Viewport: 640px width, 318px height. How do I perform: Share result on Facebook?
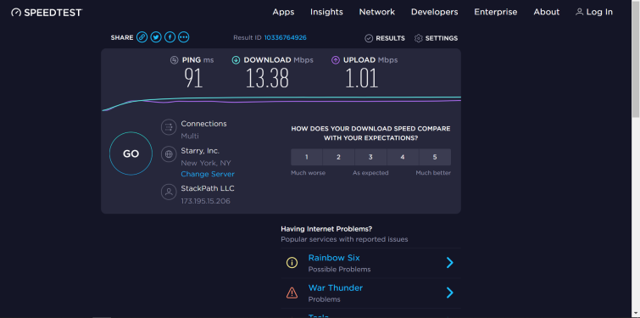coord(170,37)
